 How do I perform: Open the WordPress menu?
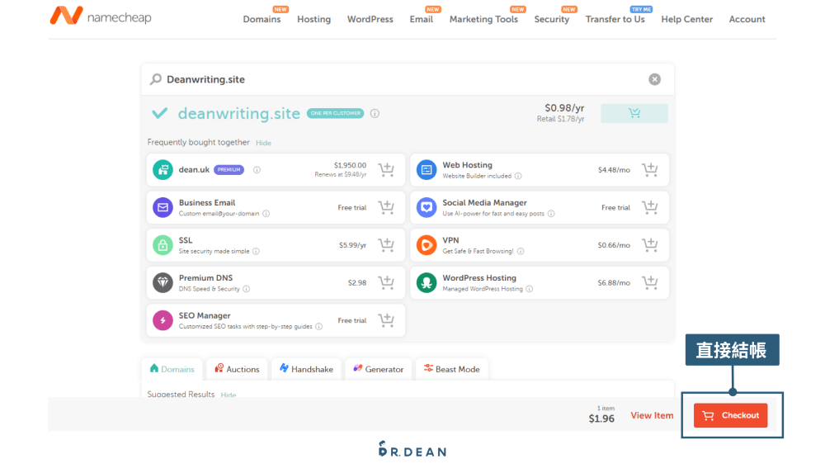pyautogui.click(x=370, y=19)
